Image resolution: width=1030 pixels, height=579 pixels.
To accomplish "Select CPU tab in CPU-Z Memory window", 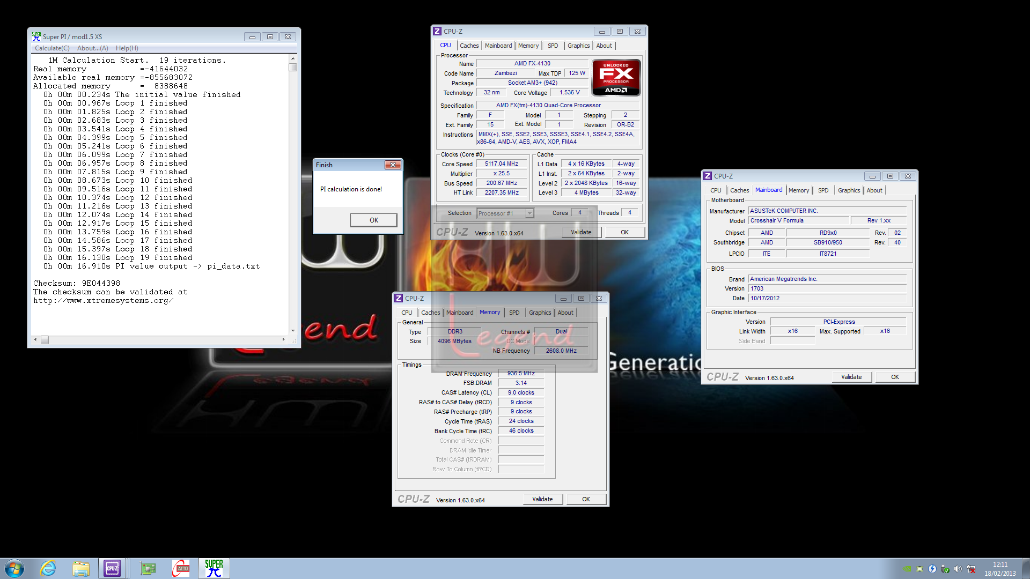I will pos(407,313).
